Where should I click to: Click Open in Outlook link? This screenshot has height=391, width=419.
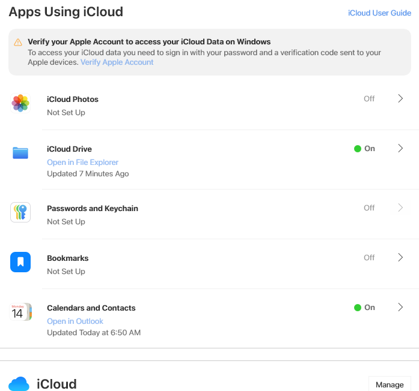click(75, 321)
